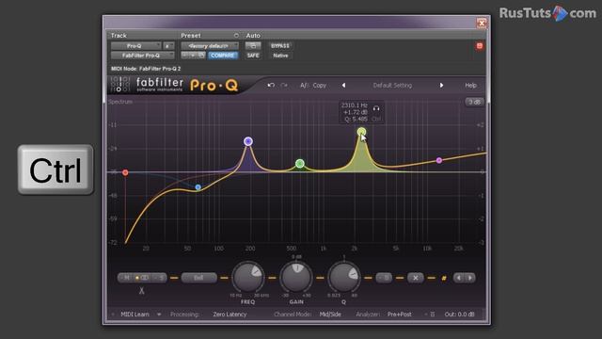Image resolution: width=602 pixels, height=339 pixels.
Task: Open the Pro-Q track selector dropdown
Action: click(135, 46)
